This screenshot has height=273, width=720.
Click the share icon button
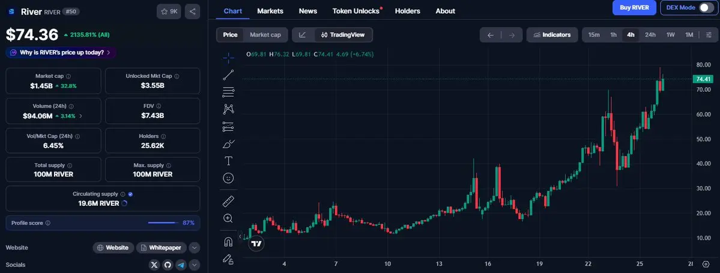point(192,11)
